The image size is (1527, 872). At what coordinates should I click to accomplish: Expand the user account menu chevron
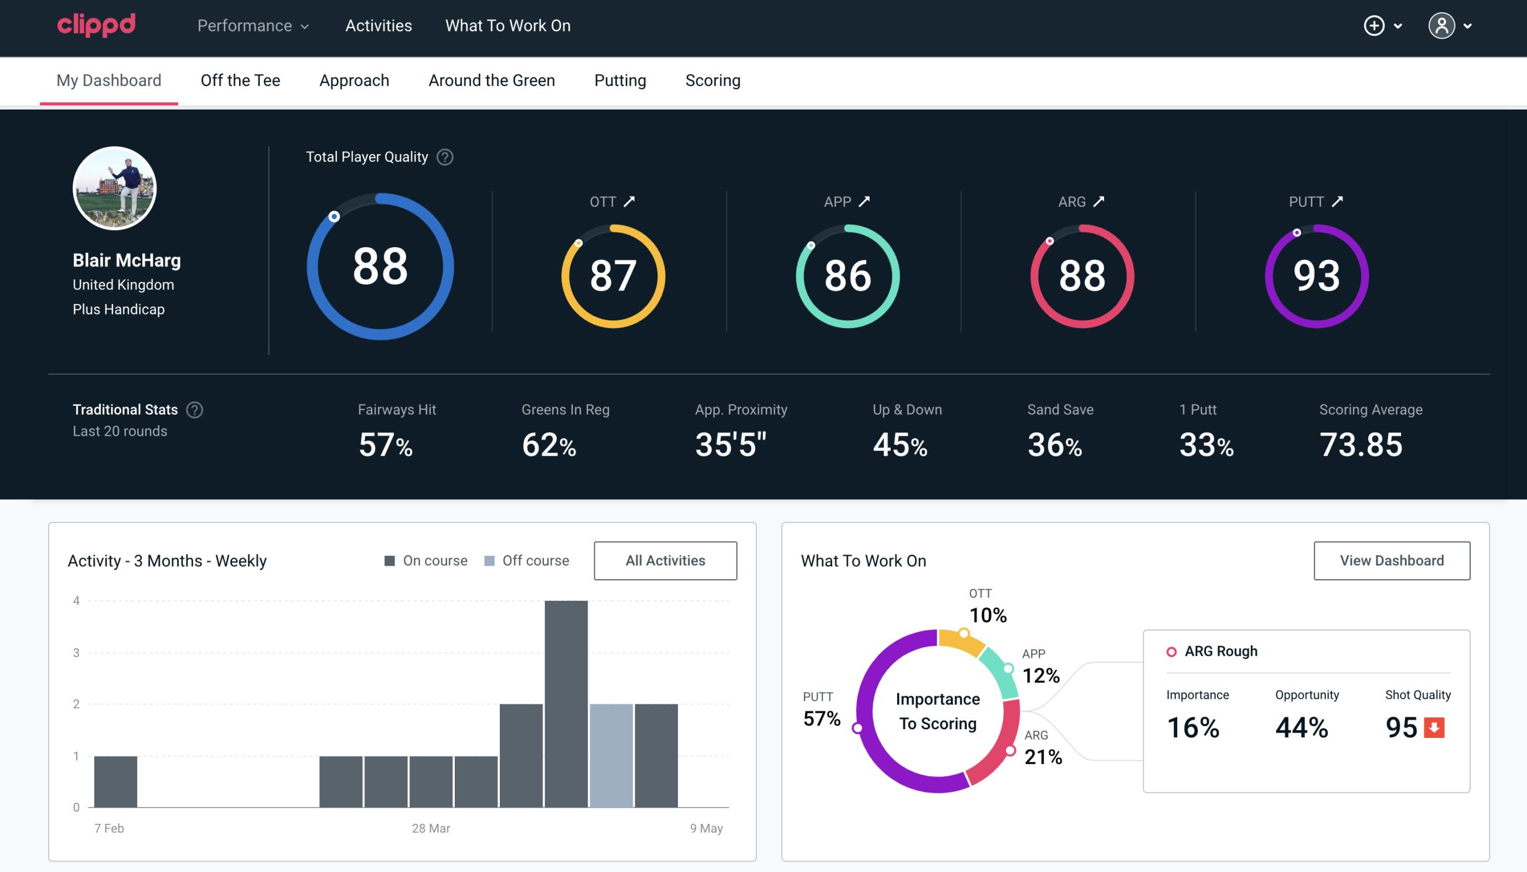pyautogui.click(x=1468, y=26)
